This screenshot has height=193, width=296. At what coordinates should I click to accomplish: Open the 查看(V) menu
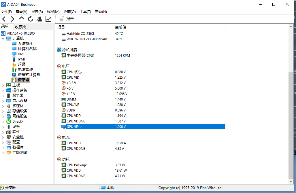22,12
